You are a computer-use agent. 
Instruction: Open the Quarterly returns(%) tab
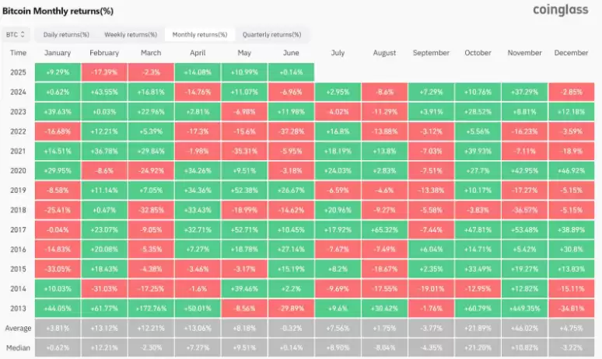[271, 35]
